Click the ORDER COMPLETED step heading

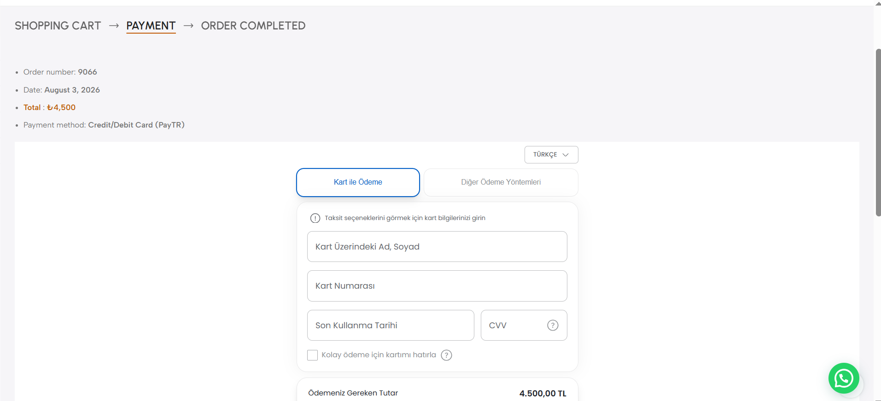[253, 26]
